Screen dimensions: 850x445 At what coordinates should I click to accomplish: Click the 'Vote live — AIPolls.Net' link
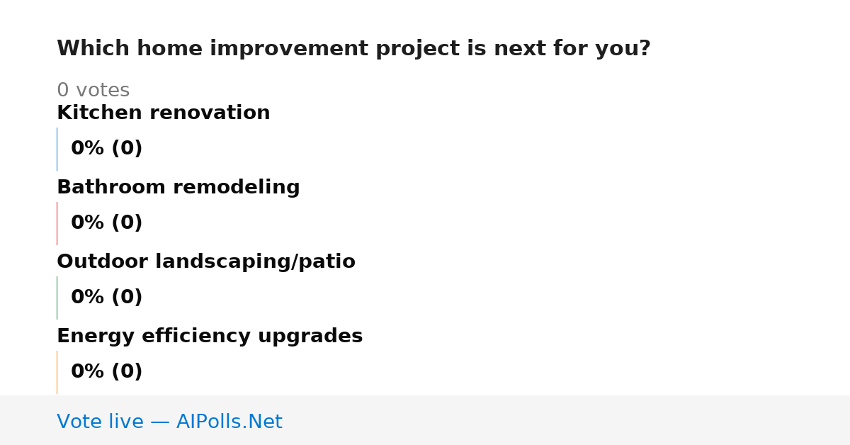169,422
